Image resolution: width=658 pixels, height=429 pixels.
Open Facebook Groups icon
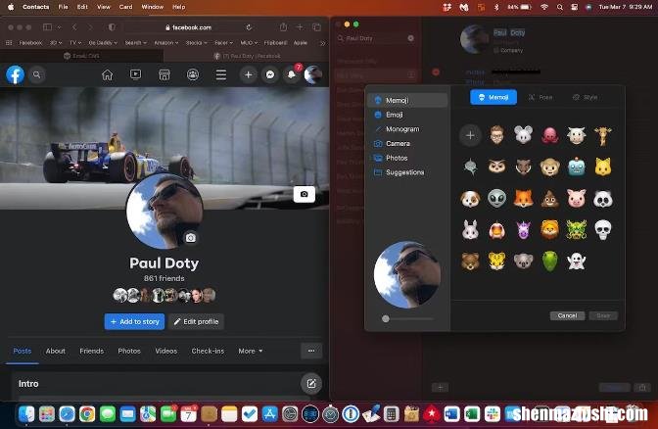pos(193,74)
